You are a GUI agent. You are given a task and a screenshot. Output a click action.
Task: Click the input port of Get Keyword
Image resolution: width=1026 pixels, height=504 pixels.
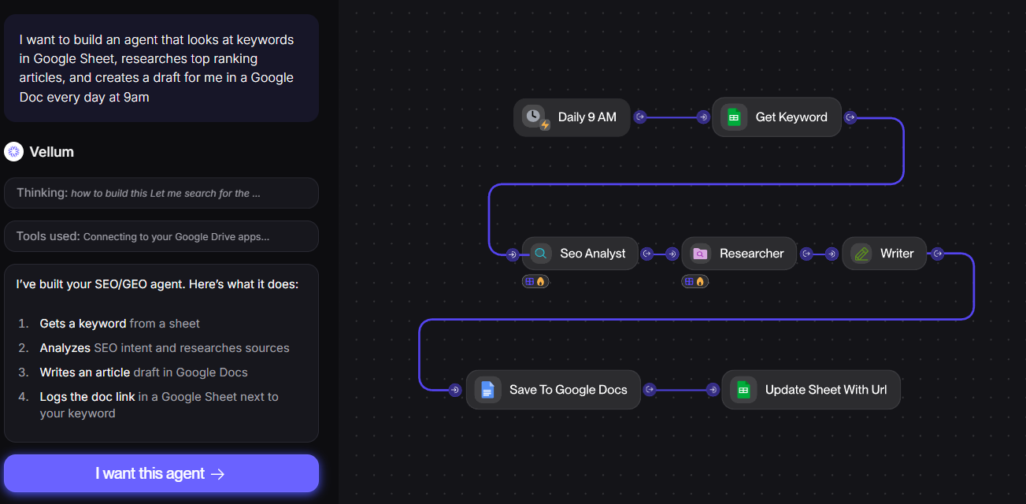(703, 117)
